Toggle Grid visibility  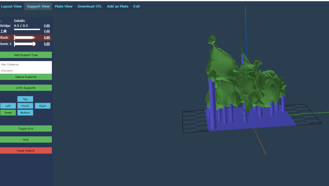tap(26, 128)
